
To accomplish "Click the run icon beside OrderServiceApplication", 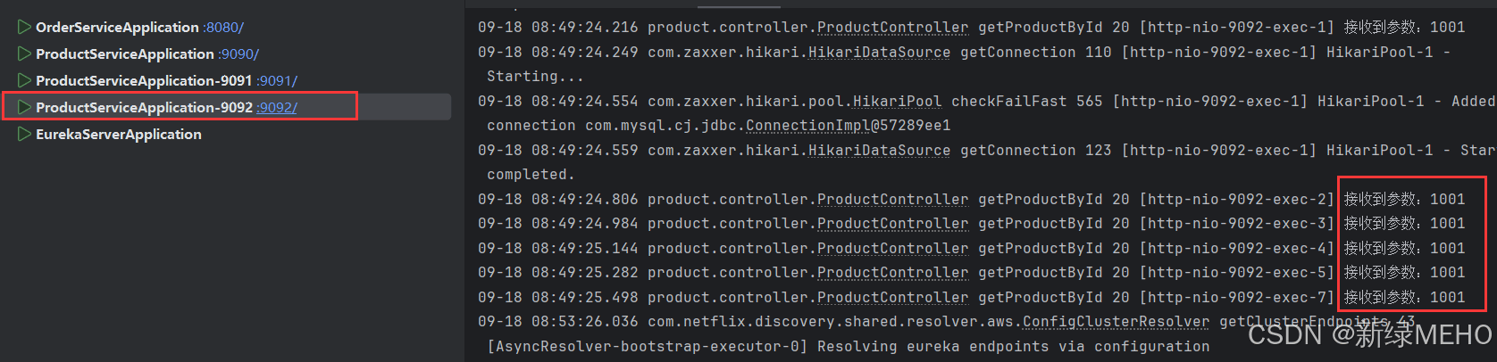I will [x=24, y=28].
